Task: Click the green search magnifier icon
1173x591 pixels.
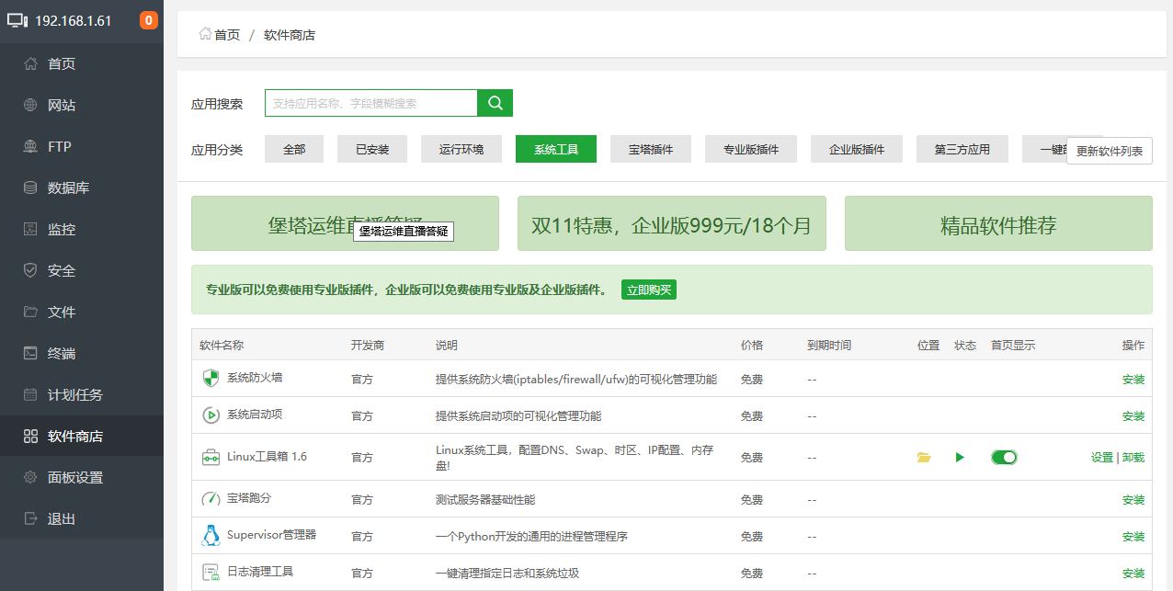Action: coord(495,103)
